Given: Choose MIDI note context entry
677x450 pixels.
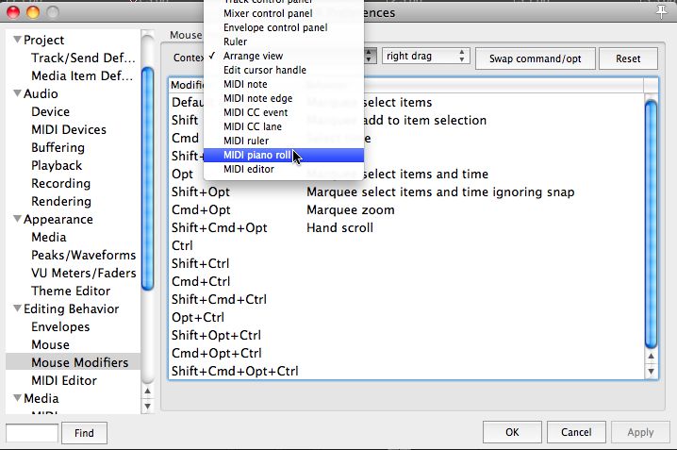Looking at the screenshot, I should click(283, 84).
